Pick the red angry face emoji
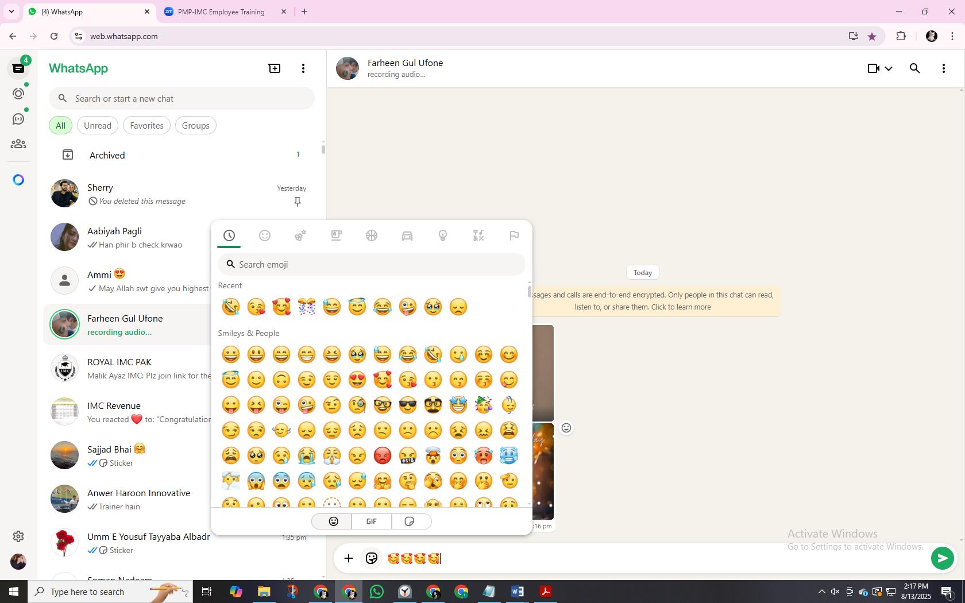 pyautogui.click(x=383, y=456)
